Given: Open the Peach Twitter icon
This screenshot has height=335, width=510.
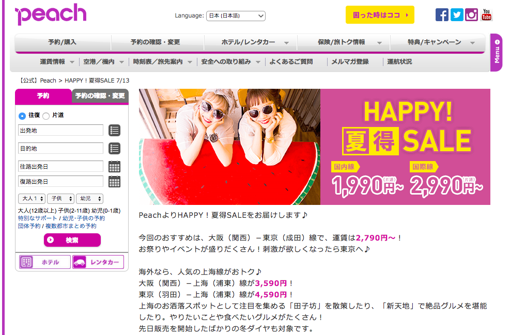Looking at the screenshot, I should tap(457, 15).
